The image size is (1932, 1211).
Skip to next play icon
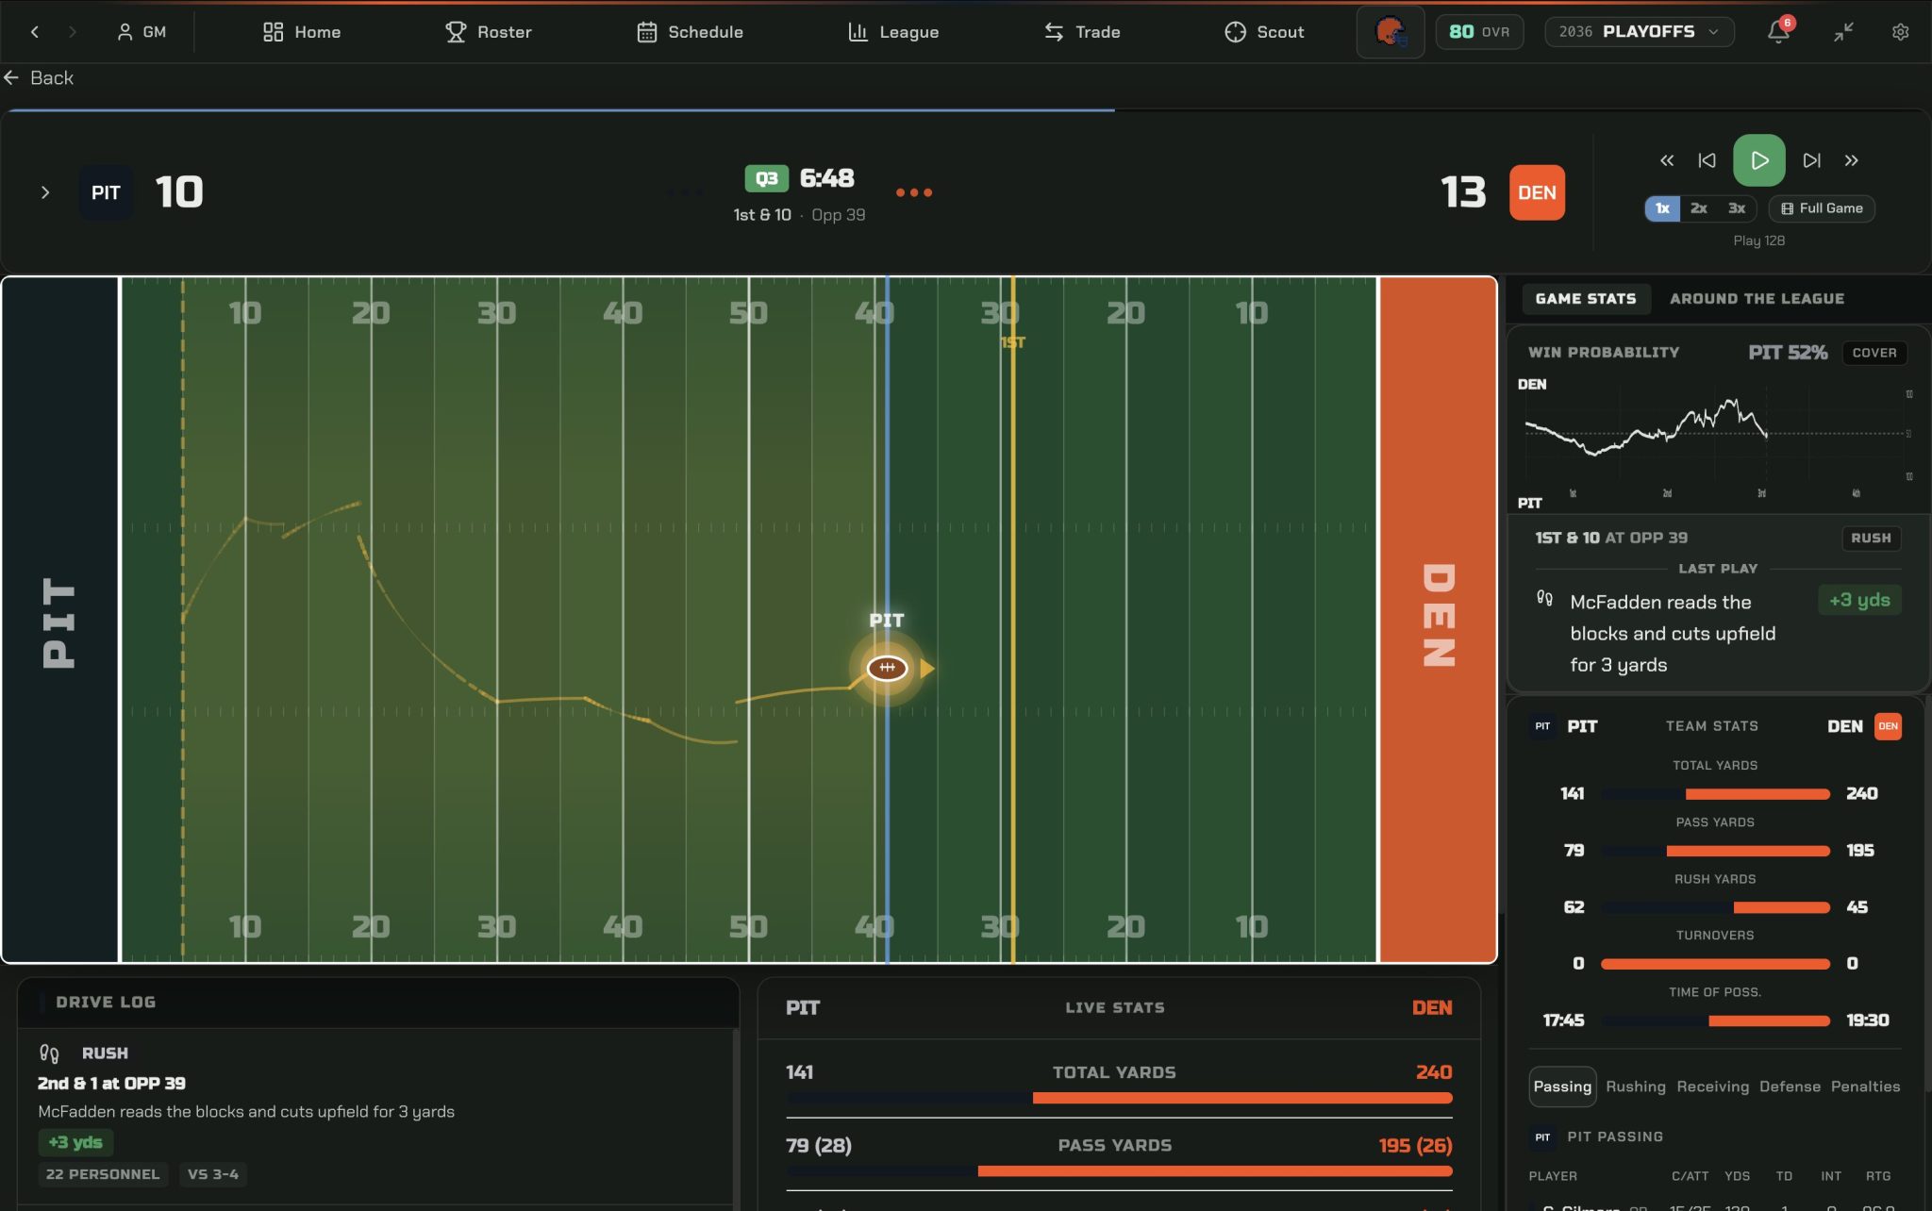[1811, 160]
